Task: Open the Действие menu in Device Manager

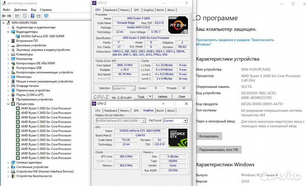Action: click(20, 10)
